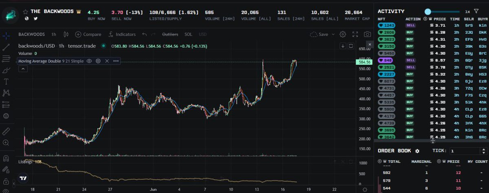Redo the last chart action
The image size is (489, 193).
[153, 35]
